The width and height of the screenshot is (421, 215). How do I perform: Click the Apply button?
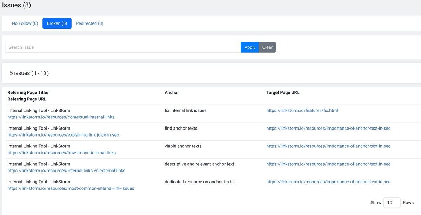[x=249, y=47]
